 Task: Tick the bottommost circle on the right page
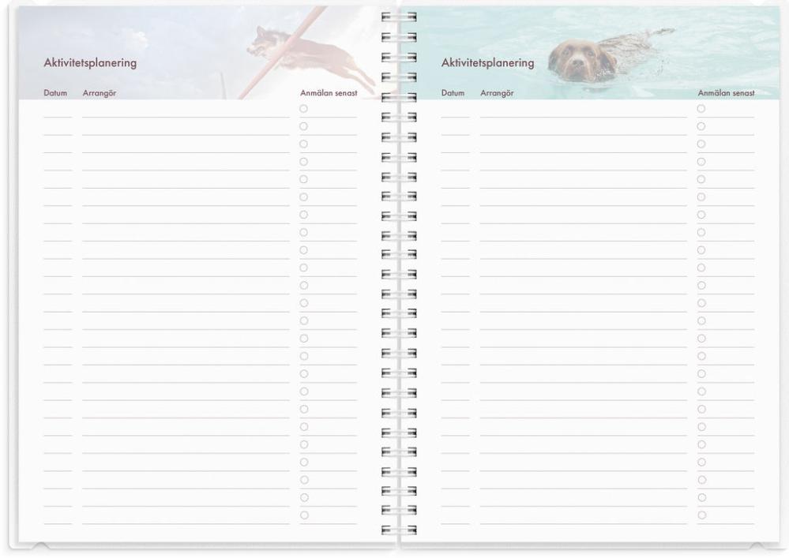pyautogui.click(x=702, y=515)
